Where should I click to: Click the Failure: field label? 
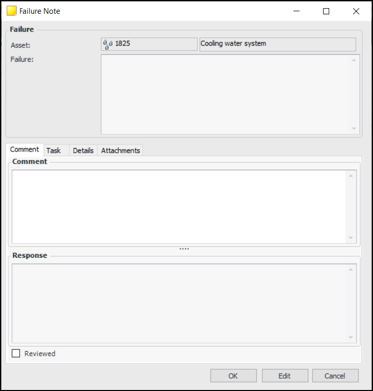click(22, 59)
